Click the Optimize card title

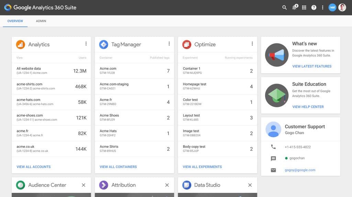click(205, 44)
